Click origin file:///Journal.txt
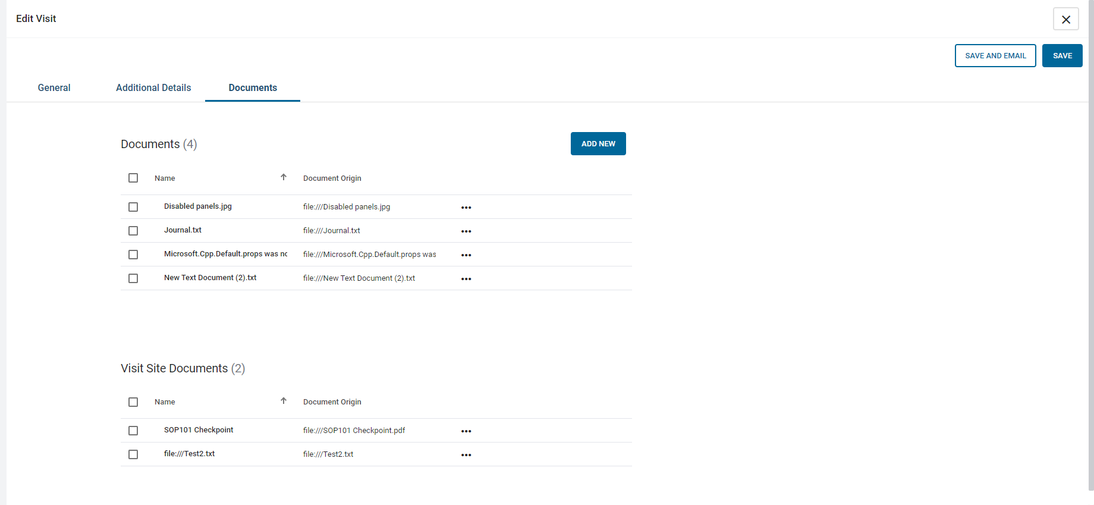 coord(331,231)
